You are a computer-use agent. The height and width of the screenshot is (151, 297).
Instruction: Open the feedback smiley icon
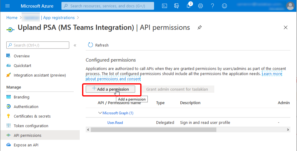click(224, 6)
